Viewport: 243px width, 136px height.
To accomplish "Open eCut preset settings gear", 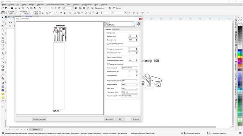I will [138, 24].
